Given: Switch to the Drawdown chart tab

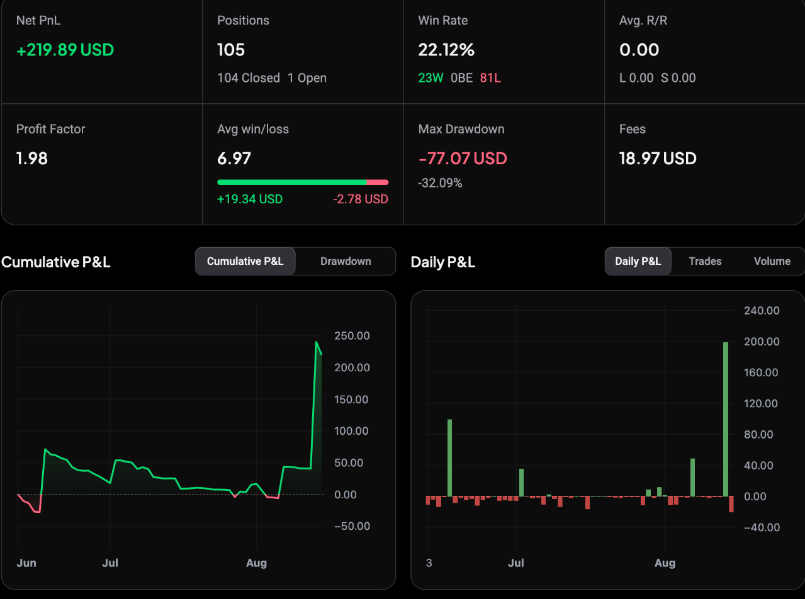Looking at the screenshot, I should coord(346,261).
